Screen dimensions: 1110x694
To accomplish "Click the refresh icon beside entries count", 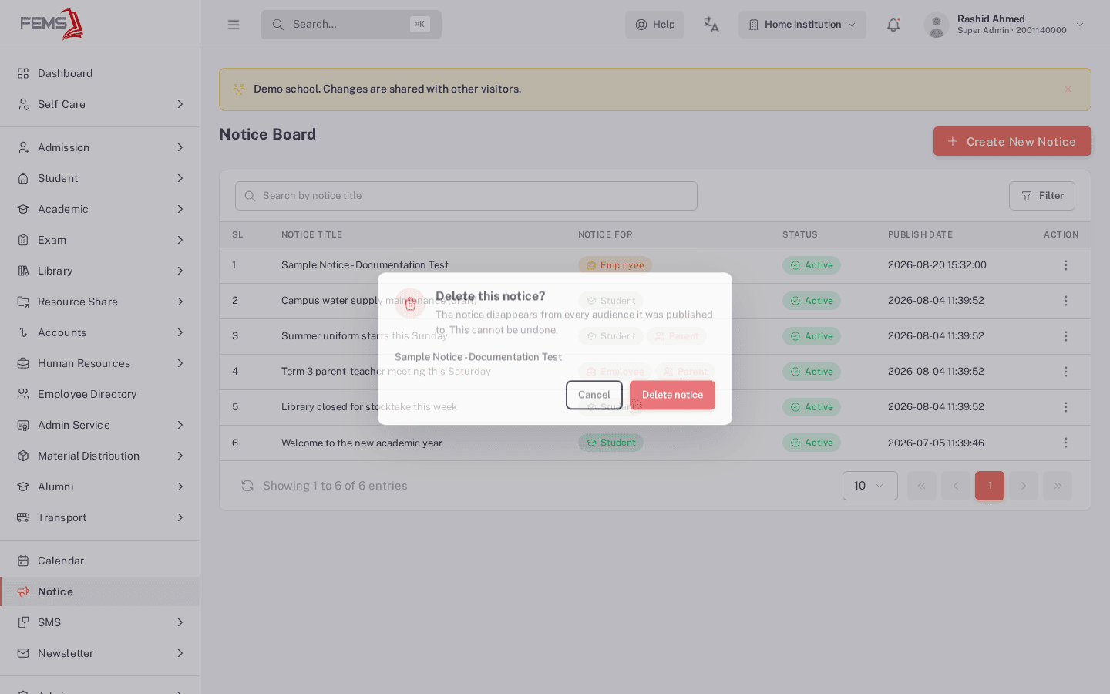I will (x=247, y=486).
